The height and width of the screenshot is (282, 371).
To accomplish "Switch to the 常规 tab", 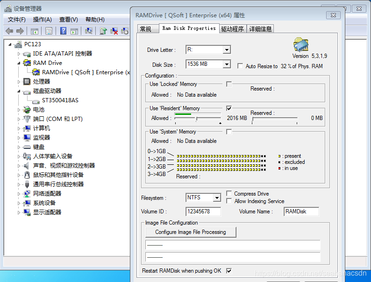I will [x=148, y=29].
